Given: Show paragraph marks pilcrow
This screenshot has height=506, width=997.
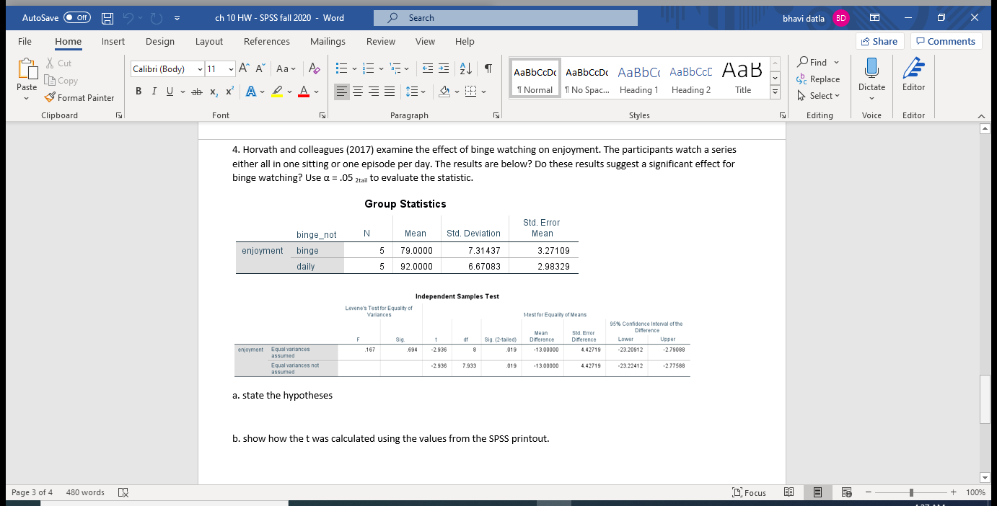Looking at the screenshot, I should pyautogui.click(x=488, y=69).
